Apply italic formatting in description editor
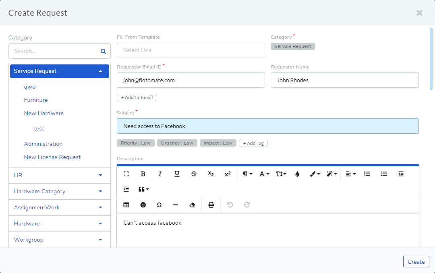This screenshot has height=273, width=435. [x=160, y=174]
